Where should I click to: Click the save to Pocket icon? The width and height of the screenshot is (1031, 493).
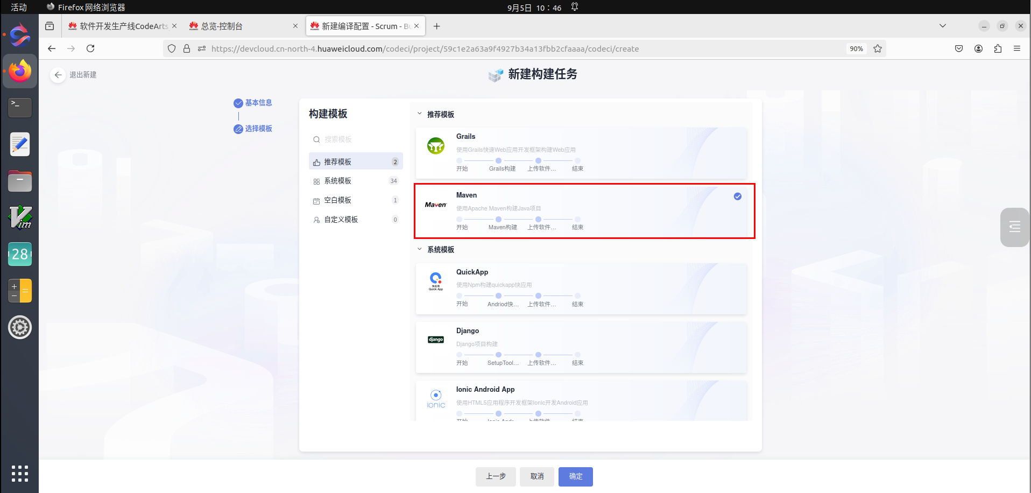click(x=959, y=48)
